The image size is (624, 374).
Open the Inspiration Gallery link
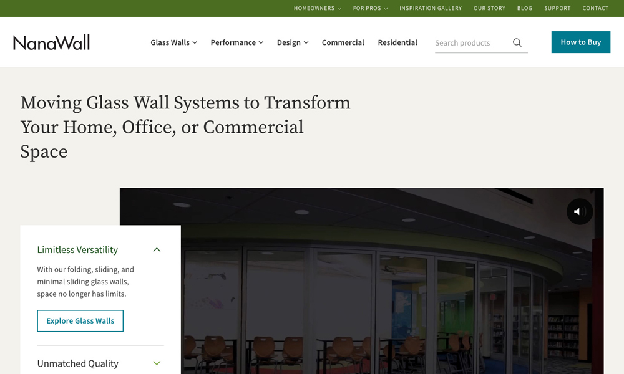(431, 8)
